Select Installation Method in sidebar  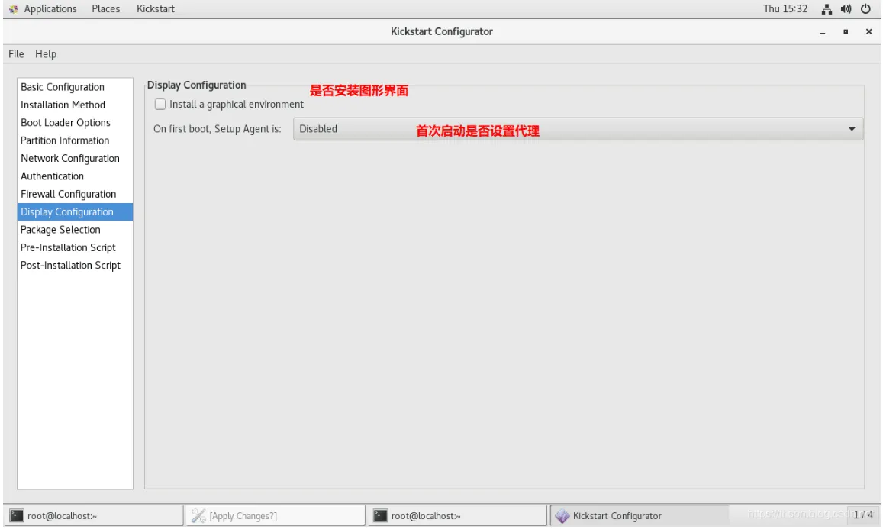75,105
